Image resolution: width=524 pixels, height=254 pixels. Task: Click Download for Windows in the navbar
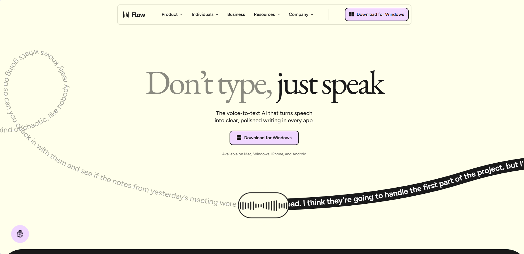pos(377,14)
